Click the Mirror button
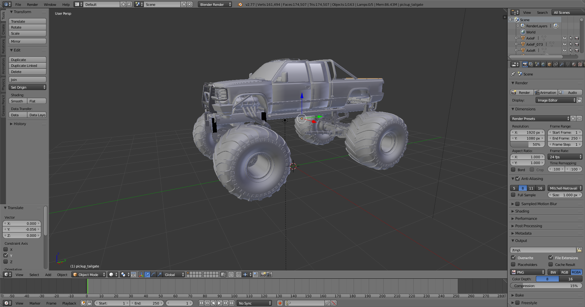Screen dimensions: 585x307 click(27, 41)
